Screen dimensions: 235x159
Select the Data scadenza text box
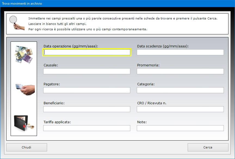click(180, 52)
